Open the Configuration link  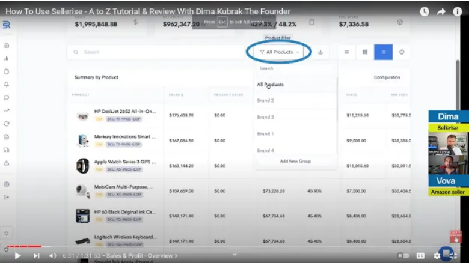(x=387, y=77)
